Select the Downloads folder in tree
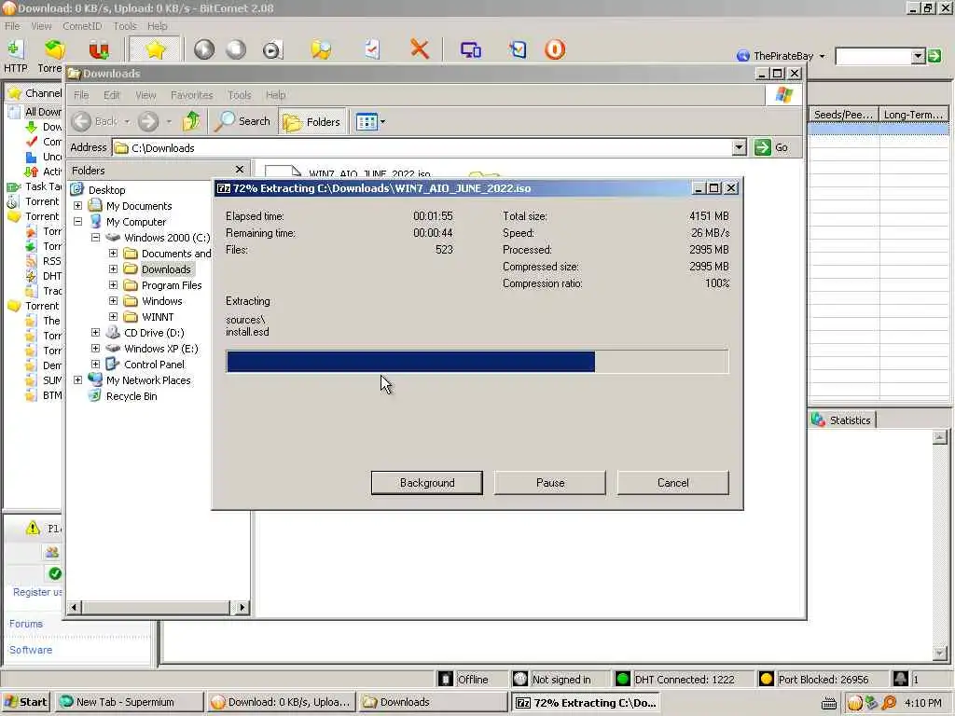 point(166,269)
